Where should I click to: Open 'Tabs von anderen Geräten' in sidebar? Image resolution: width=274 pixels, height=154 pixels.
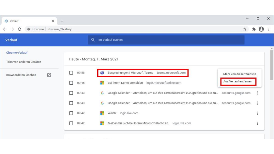point(23,62)
